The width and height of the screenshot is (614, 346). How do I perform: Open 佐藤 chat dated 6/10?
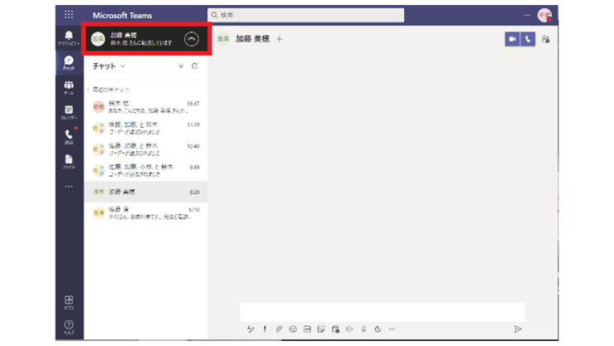[x=146, y=213]
